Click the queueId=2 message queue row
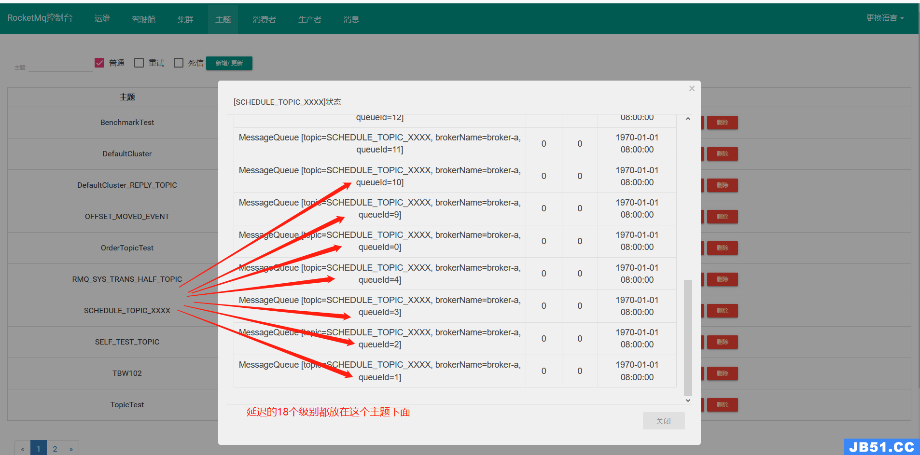 coord(455,339)
